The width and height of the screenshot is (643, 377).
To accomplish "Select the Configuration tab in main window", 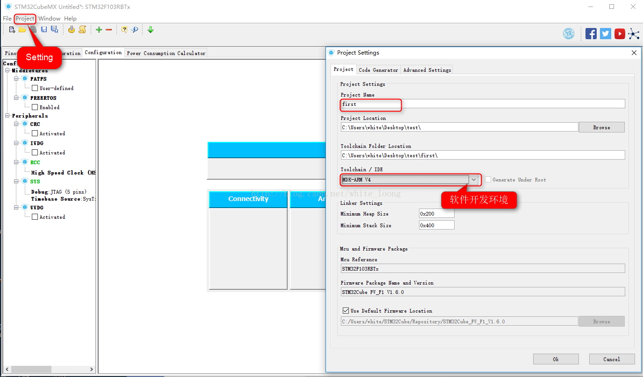I will (x=103, y=53).
